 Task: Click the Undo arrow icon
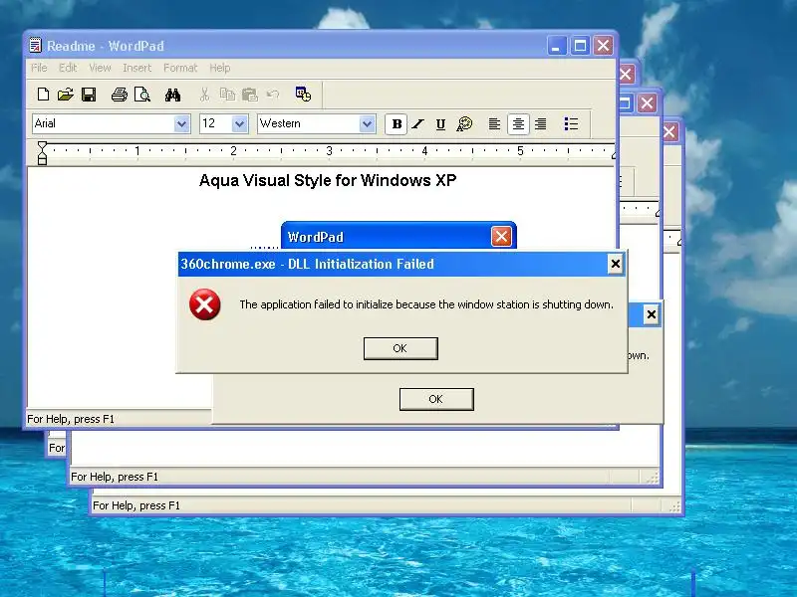click(x=273, y=95)
